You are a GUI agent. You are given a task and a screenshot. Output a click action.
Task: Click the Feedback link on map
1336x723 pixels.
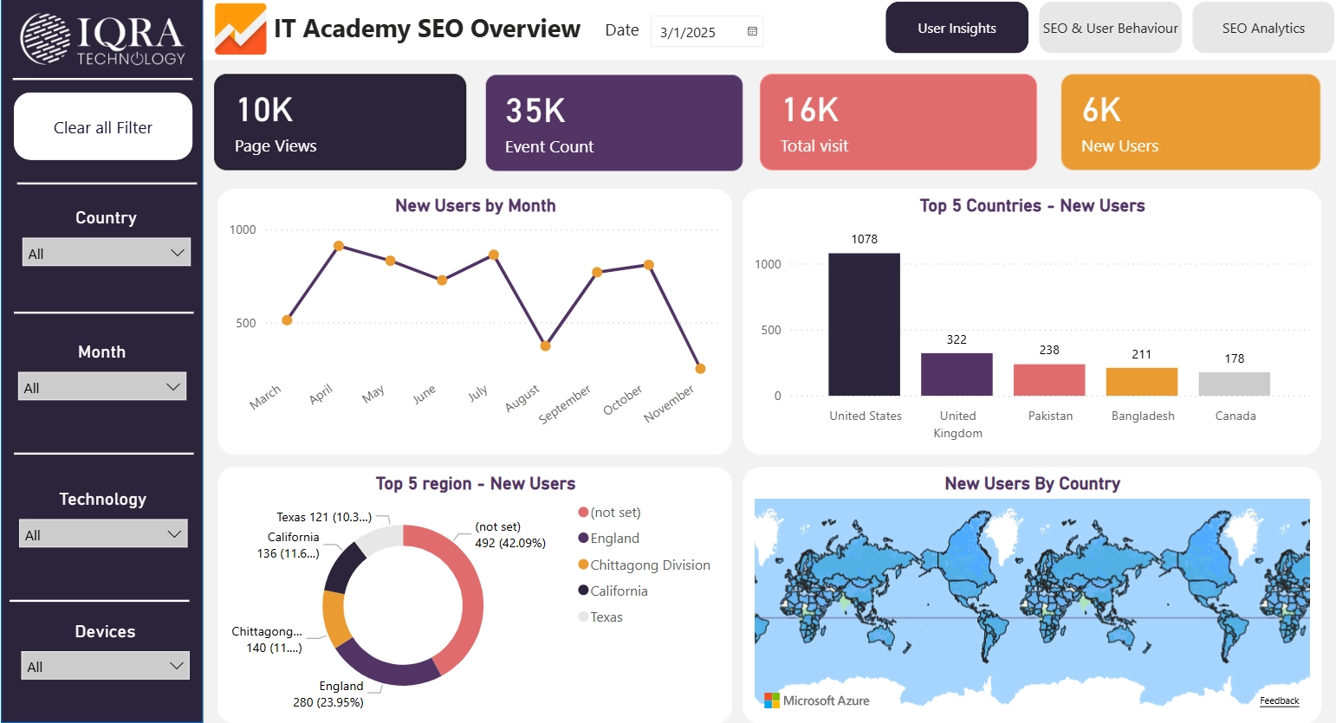[x=1279, y=700]
